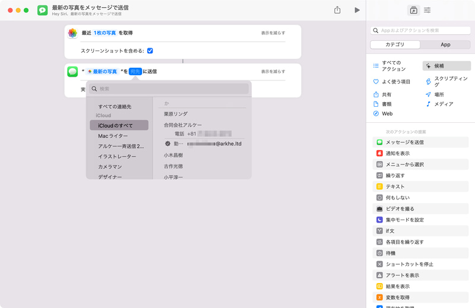Select the 場所 category
This screenshot has height=308, width=475.
[435, 94]
